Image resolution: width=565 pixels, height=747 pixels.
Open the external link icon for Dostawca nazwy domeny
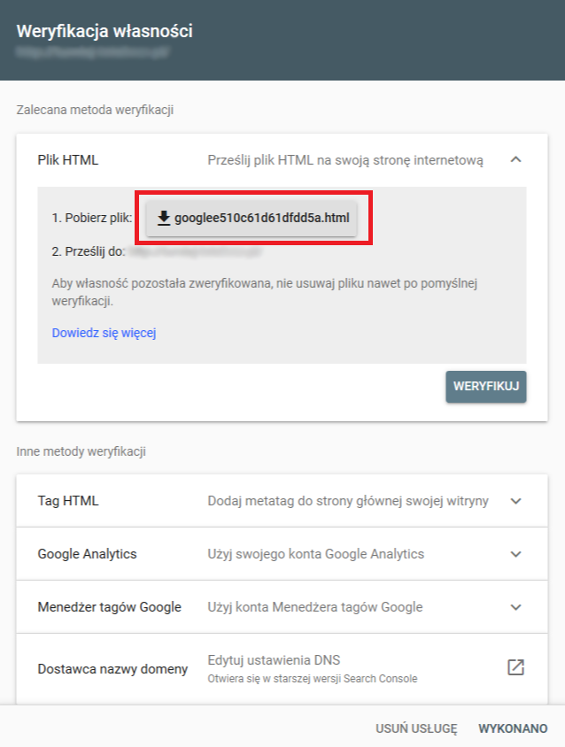pyautogui.click(x=515, y=667)
